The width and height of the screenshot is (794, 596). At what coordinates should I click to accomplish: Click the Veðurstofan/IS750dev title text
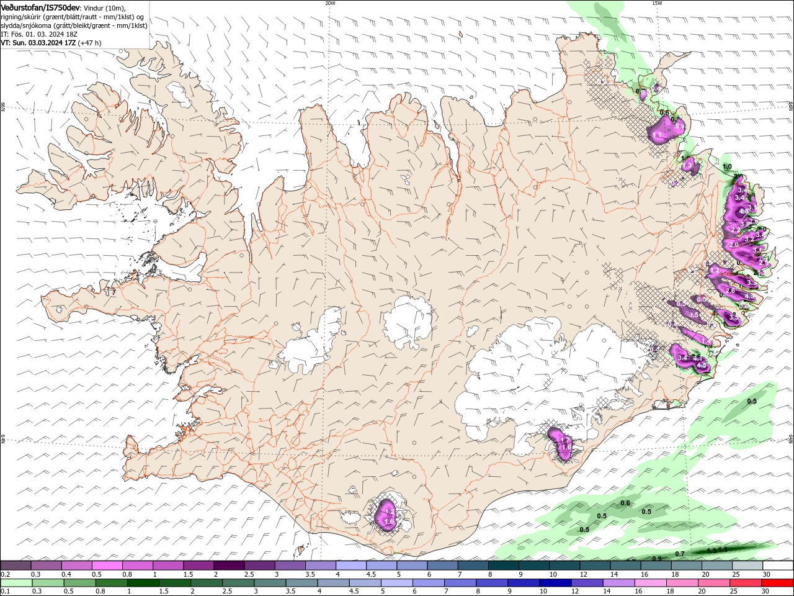point(40,7)
